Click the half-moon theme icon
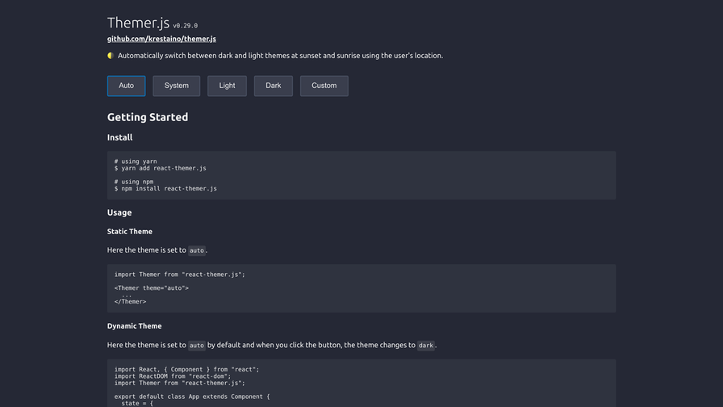Viewport: 723px width, 407px height. [x=111, y=56]
